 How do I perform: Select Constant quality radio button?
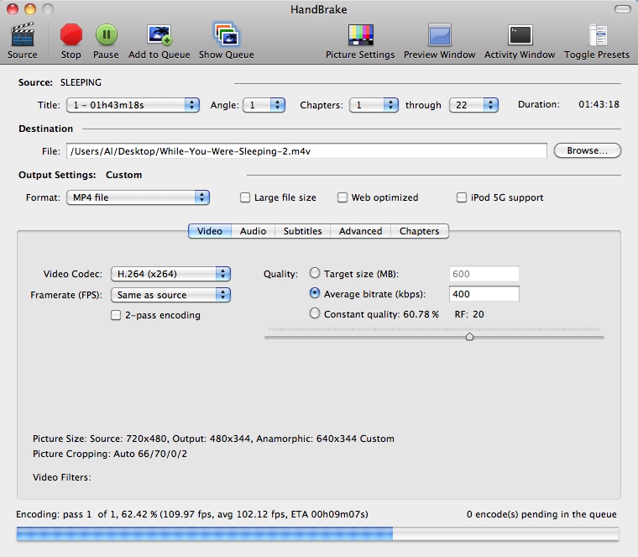point(315,313)
